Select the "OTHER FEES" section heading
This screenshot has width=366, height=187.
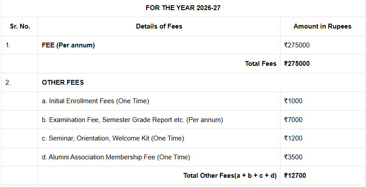click(x=63, y=82)
